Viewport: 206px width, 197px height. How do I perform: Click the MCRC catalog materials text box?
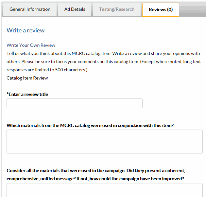[x=104, y=141]
